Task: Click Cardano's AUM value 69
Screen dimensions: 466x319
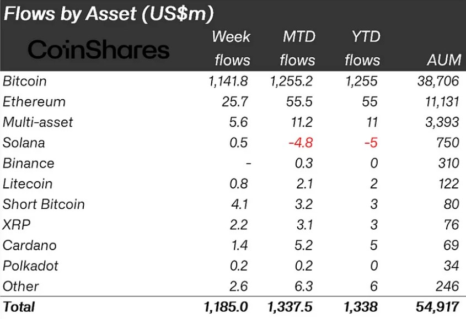Action: click(452, 245)
